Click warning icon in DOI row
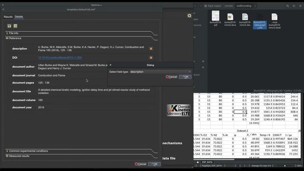This screenshot has height=171, width=304. (151, 57)
